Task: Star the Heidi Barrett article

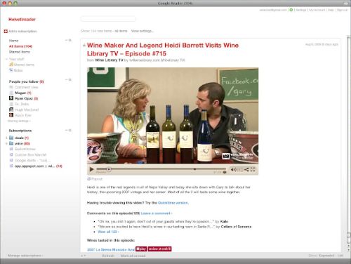Action: click(x=84, y=46)
